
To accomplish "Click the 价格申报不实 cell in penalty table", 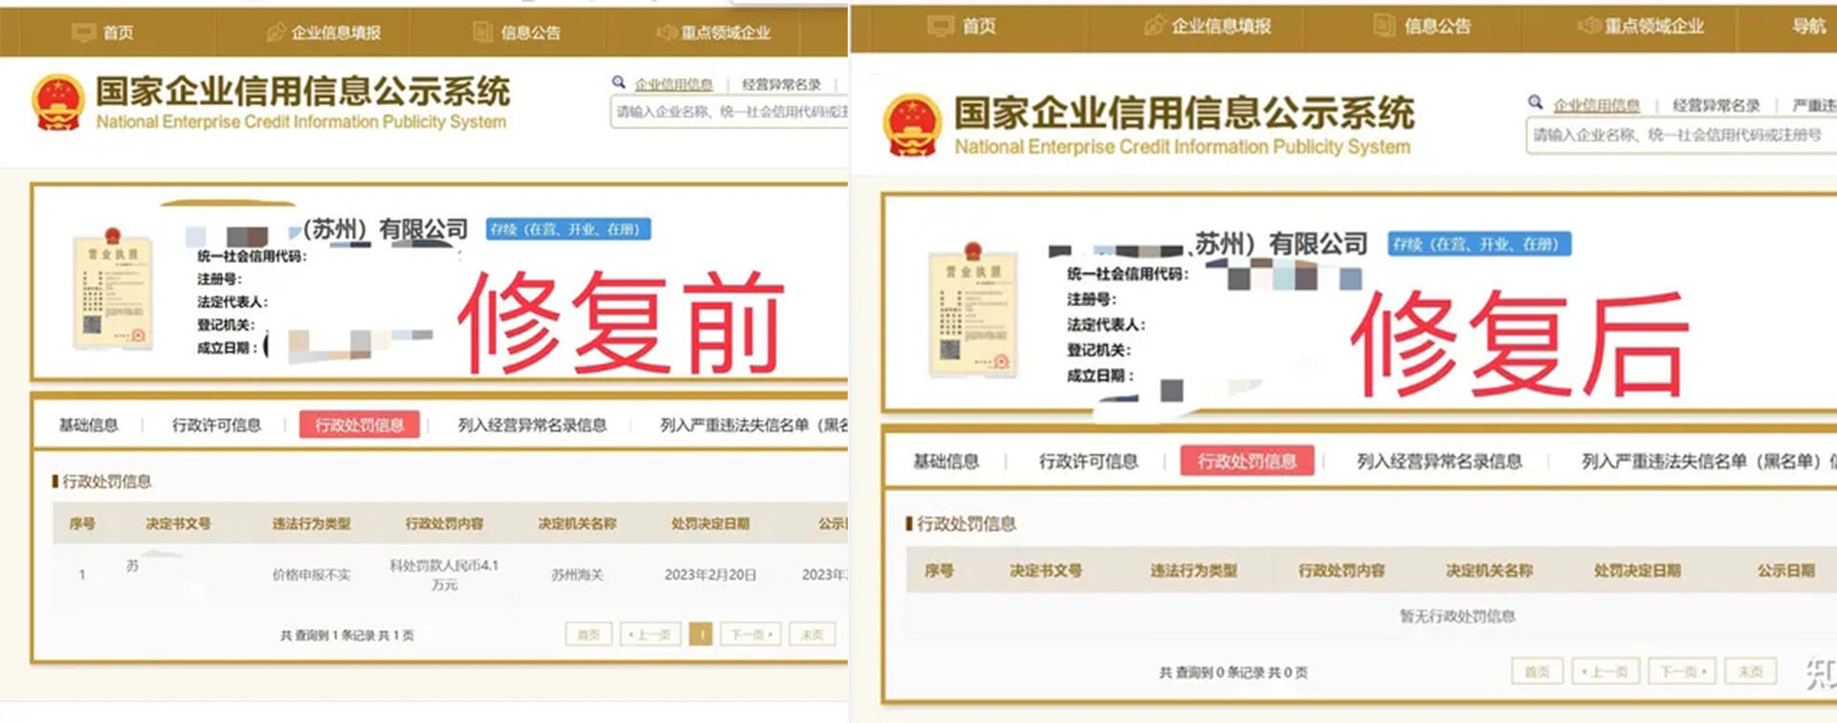I will 312,575.
